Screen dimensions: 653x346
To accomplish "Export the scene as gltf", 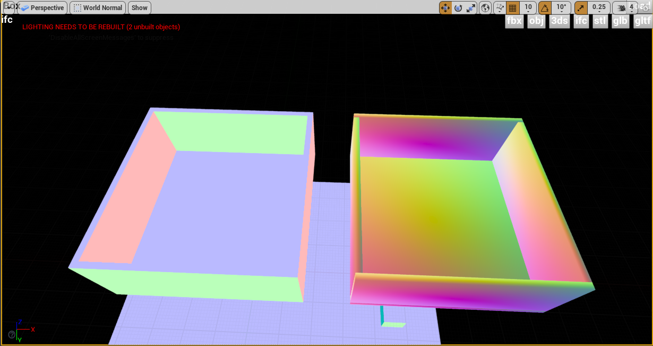I will (x=643, y=21).
